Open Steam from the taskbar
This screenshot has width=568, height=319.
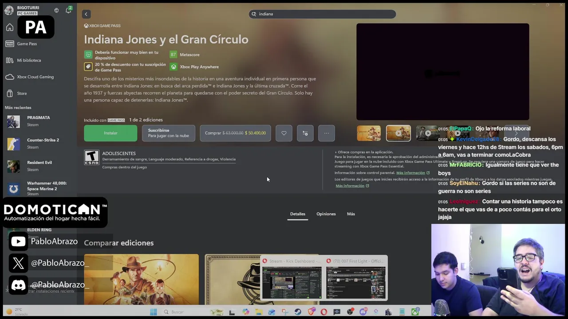[x=298, y=312]
